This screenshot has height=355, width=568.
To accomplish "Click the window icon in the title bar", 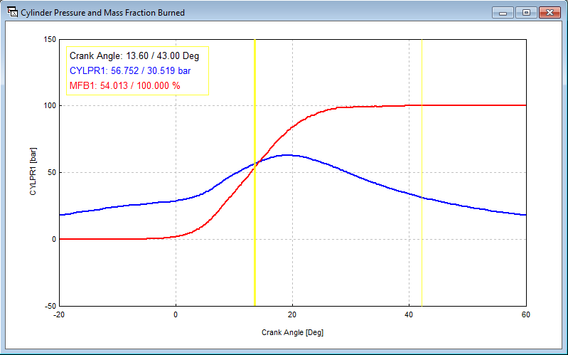I will click(x=11, y=12).
